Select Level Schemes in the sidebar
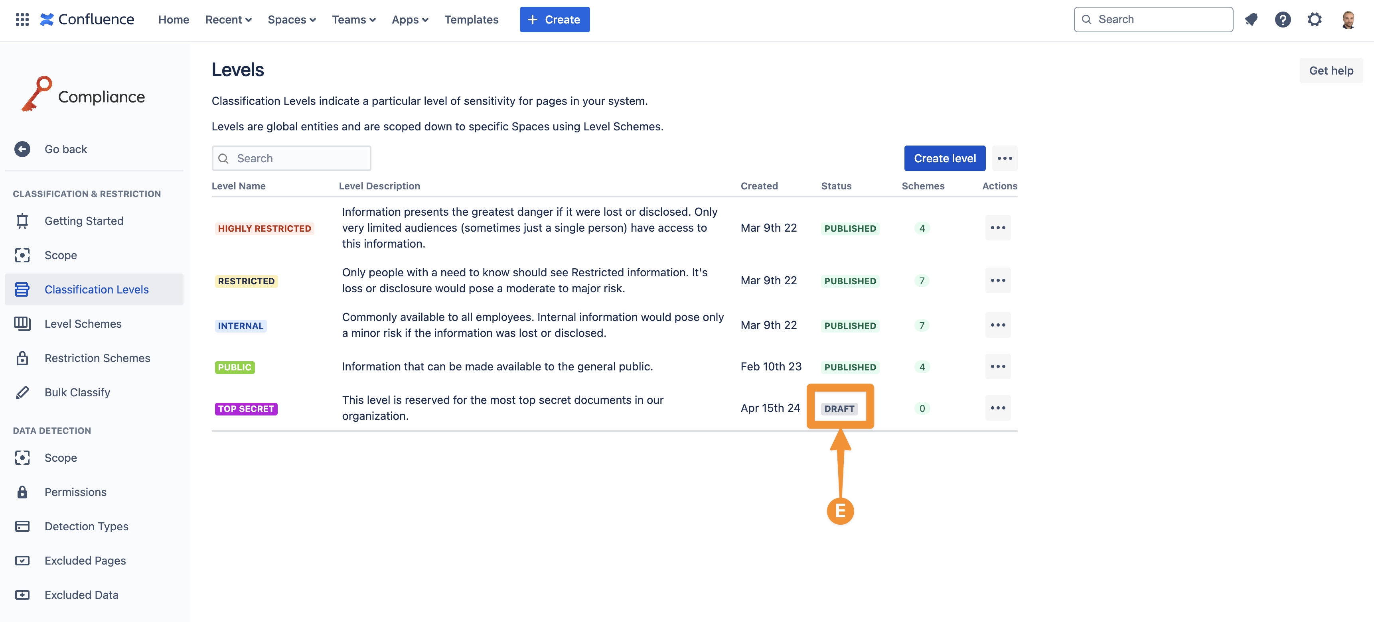 pyautogui.click(x=83, y=324)
